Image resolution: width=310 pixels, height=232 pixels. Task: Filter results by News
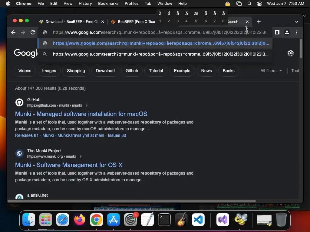click(x=206, y=71)
